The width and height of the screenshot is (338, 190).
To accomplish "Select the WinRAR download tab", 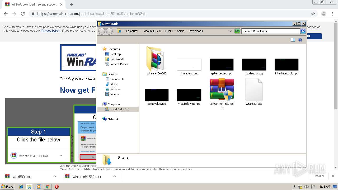I will click(x=34, y=4).
